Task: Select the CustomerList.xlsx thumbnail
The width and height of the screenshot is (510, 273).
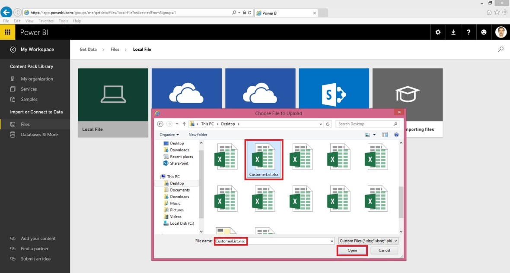Action: (263, 159)
